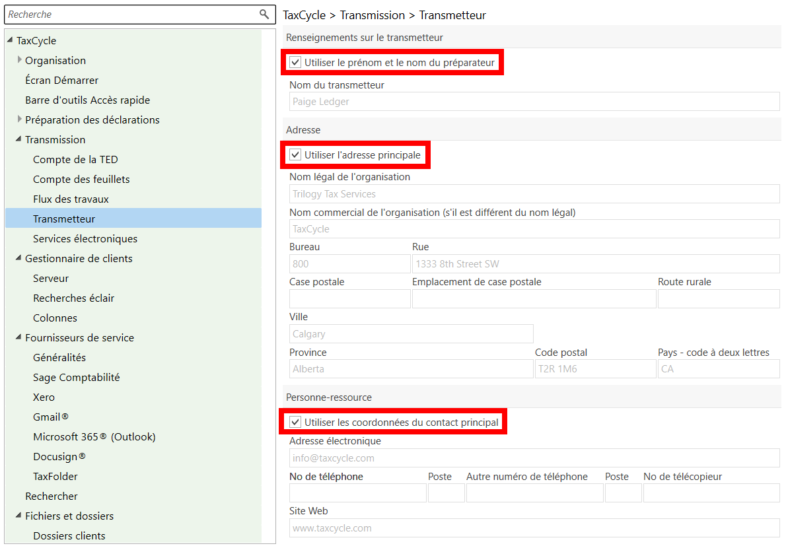The image size is (788, 548).
Task: Open Généralités under Fournisseurs de service
Action: click(59, 358)
